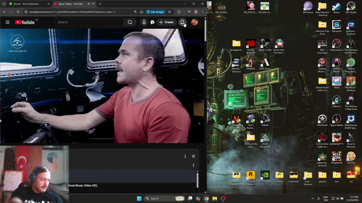This screenshot has height=203, width=362.
Task: Select the Steam desktop shortcut
Action: click(337, 8)
